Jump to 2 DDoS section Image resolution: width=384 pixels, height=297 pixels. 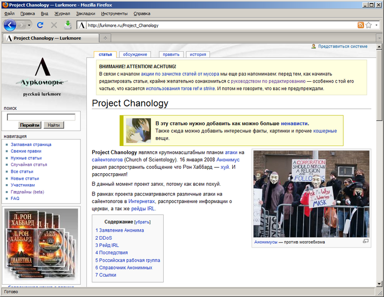[104, 238]
